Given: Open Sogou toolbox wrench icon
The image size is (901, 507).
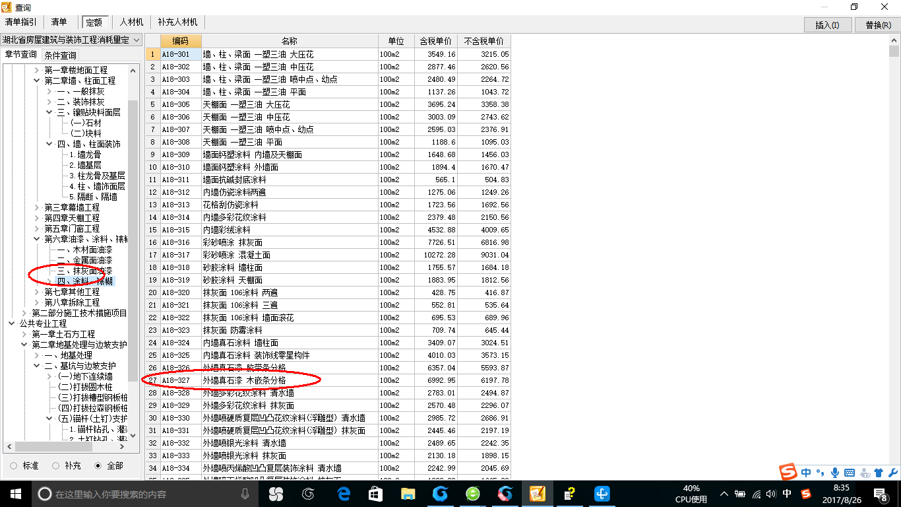Looking at the screenshot, I should coord(892,473).
